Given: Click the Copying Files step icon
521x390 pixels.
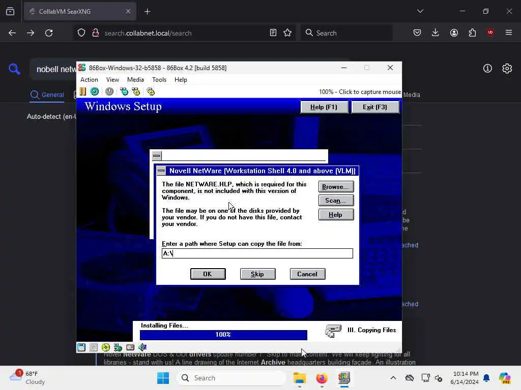Looking at the screenshot, I should tap(333, 331).
